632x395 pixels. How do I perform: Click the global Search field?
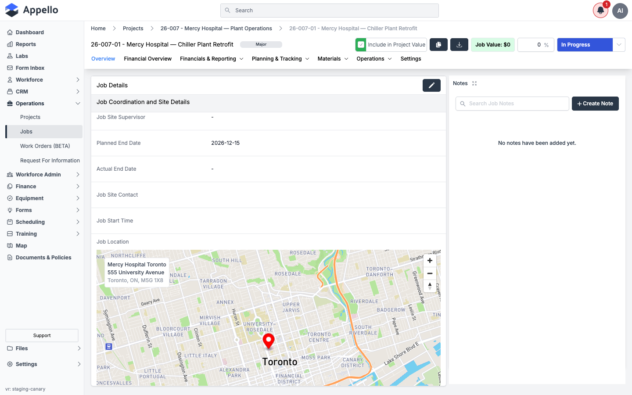pyautogui.click(x=330, y=11)
